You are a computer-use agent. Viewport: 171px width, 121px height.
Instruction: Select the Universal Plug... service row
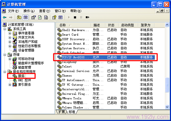pos(106,94)
